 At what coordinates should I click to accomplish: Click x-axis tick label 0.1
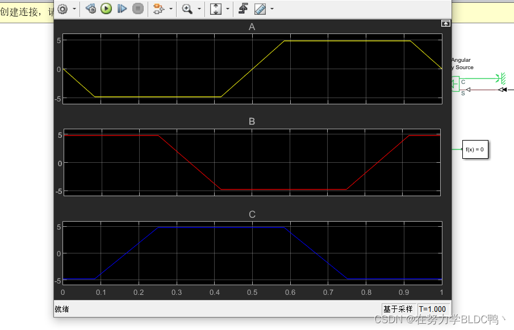coord(101,293)
